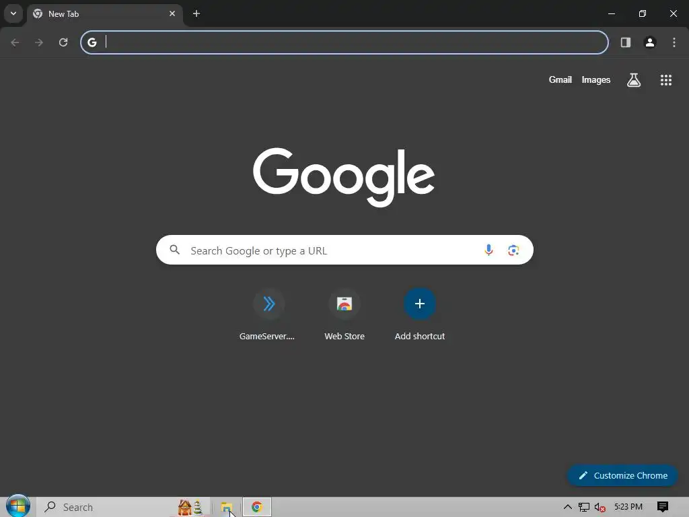Screen dimensions: 689x517
Task: Open the Google apps grid
Action: (666, 80)
